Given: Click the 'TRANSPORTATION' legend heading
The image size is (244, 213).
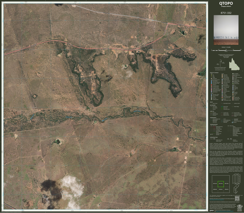Looking at the screenshot, I should pyautogui.click(x=213, y=124).
